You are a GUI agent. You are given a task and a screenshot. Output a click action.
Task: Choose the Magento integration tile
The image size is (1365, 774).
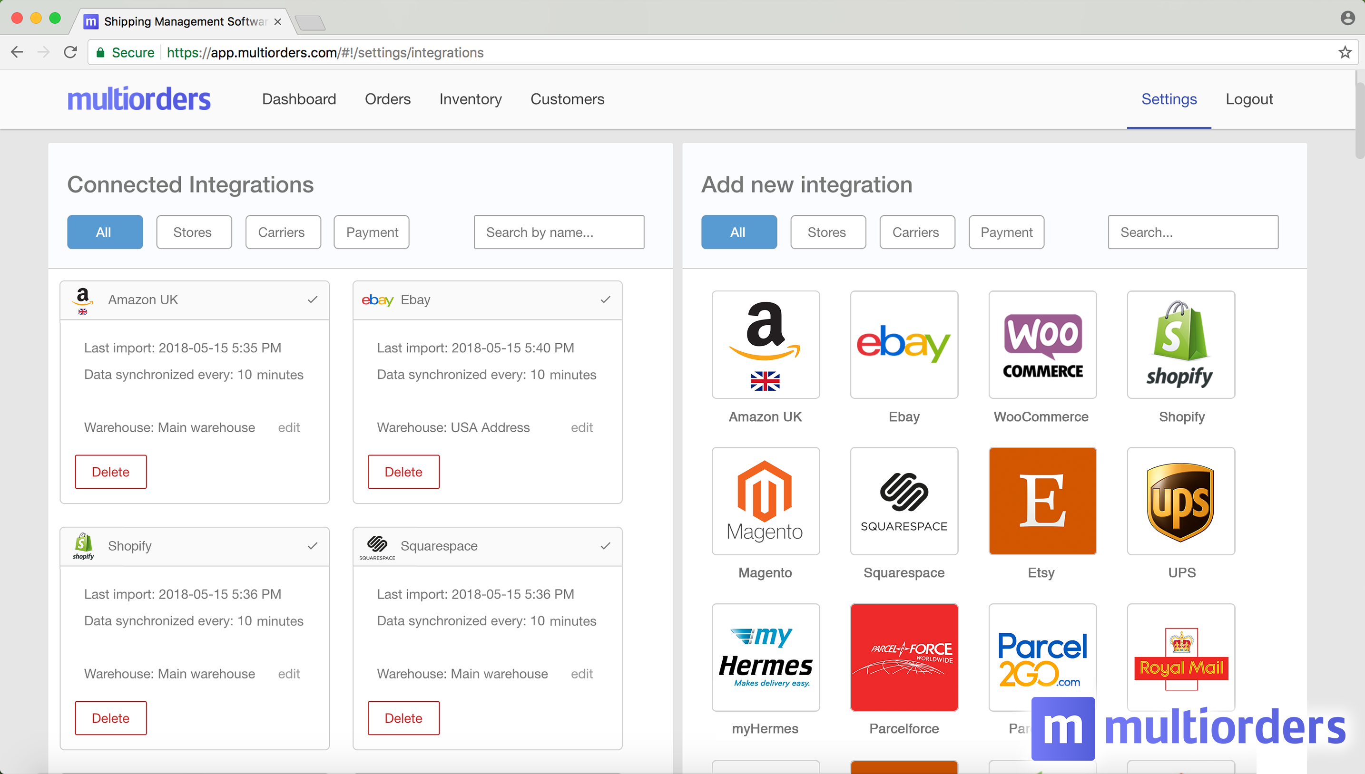pos(765,501)
